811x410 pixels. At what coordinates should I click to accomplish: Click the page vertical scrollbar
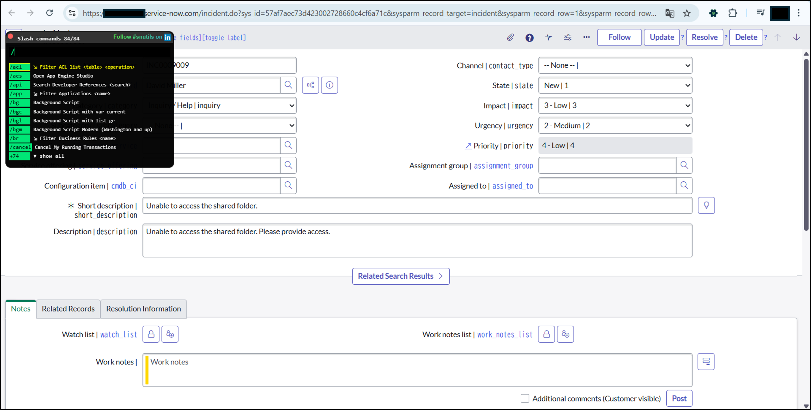coord(806,145)
